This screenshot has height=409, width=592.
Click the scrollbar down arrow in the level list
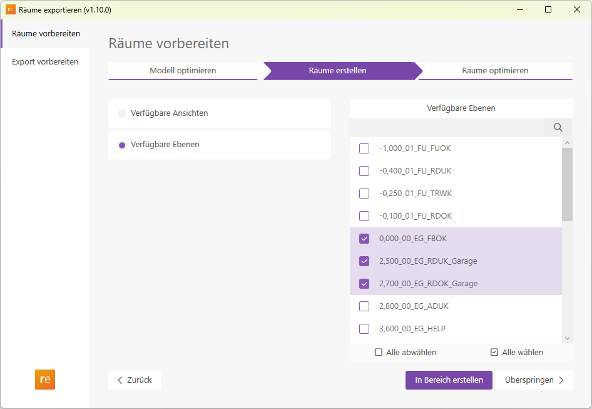[567, 338]
